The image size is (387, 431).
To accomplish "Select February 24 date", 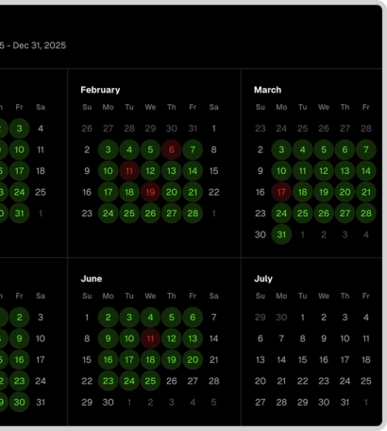I will click(x=109, y=214).
